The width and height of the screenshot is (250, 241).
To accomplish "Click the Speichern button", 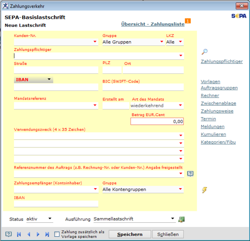I will click(130, 234).
